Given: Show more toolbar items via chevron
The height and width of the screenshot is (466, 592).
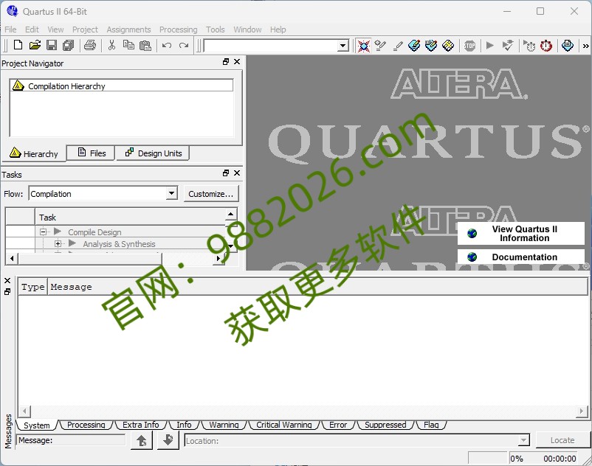Looking at the screenshot, I should coord(585,46).
